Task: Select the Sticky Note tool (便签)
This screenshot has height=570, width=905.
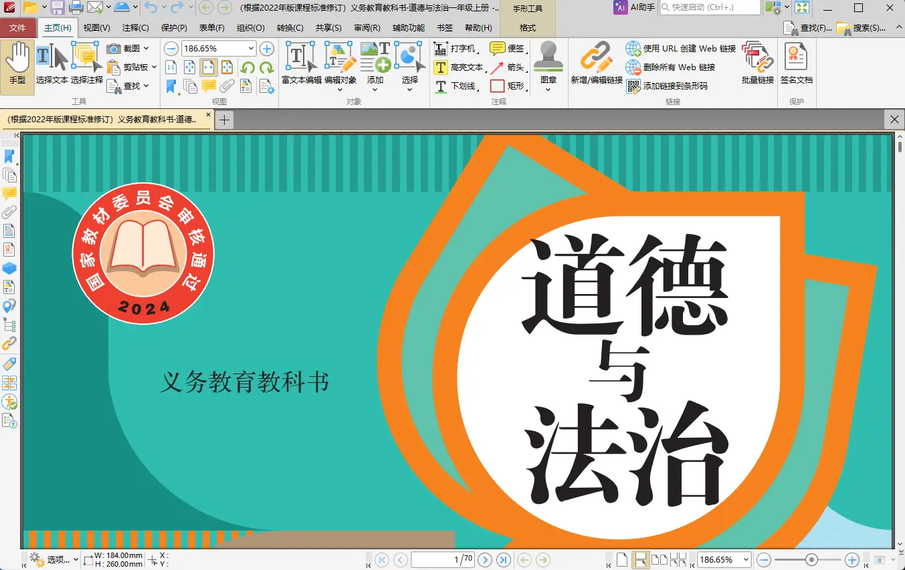Action: (x=508, y=49)
